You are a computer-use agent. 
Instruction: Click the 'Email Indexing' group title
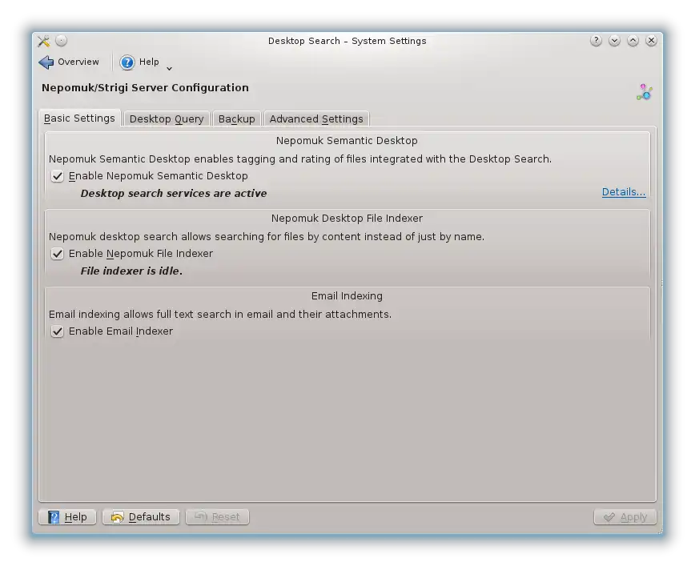coord(347,295)
